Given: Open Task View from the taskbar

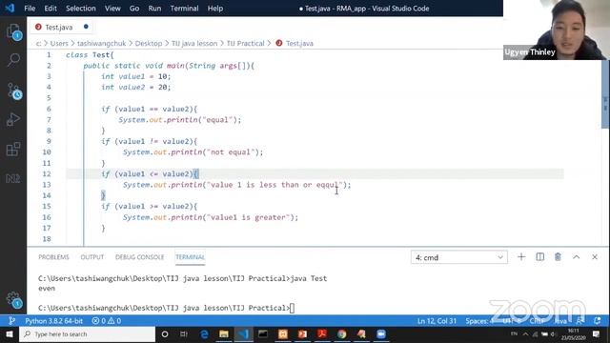Looking at the screenshot, I should (x=184, y=334).
